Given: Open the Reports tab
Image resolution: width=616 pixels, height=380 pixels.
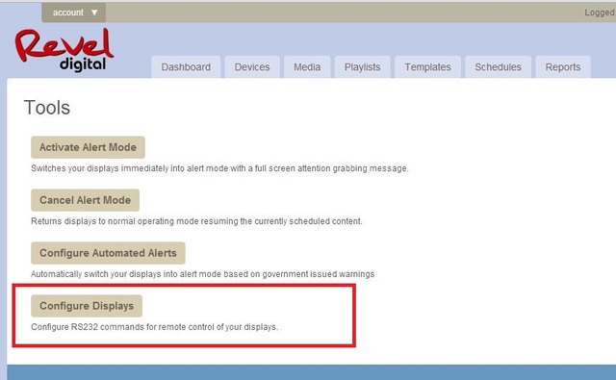Looking at the screenshot, I should click(x=563, y=67).
